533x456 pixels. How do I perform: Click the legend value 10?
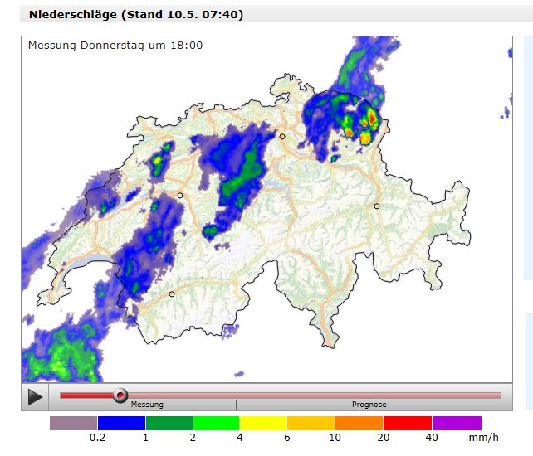335,437
